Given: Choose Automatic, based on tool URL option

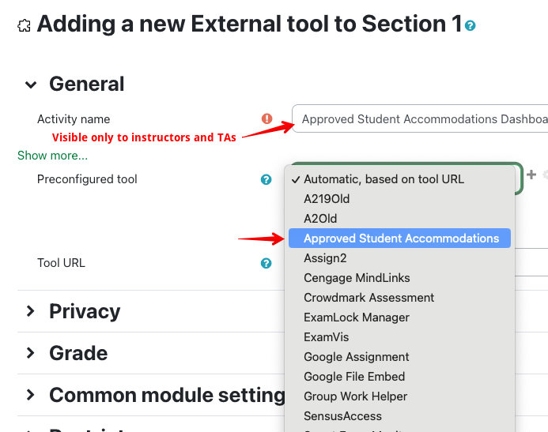Looking at the screenshot, I should [384, 179].
